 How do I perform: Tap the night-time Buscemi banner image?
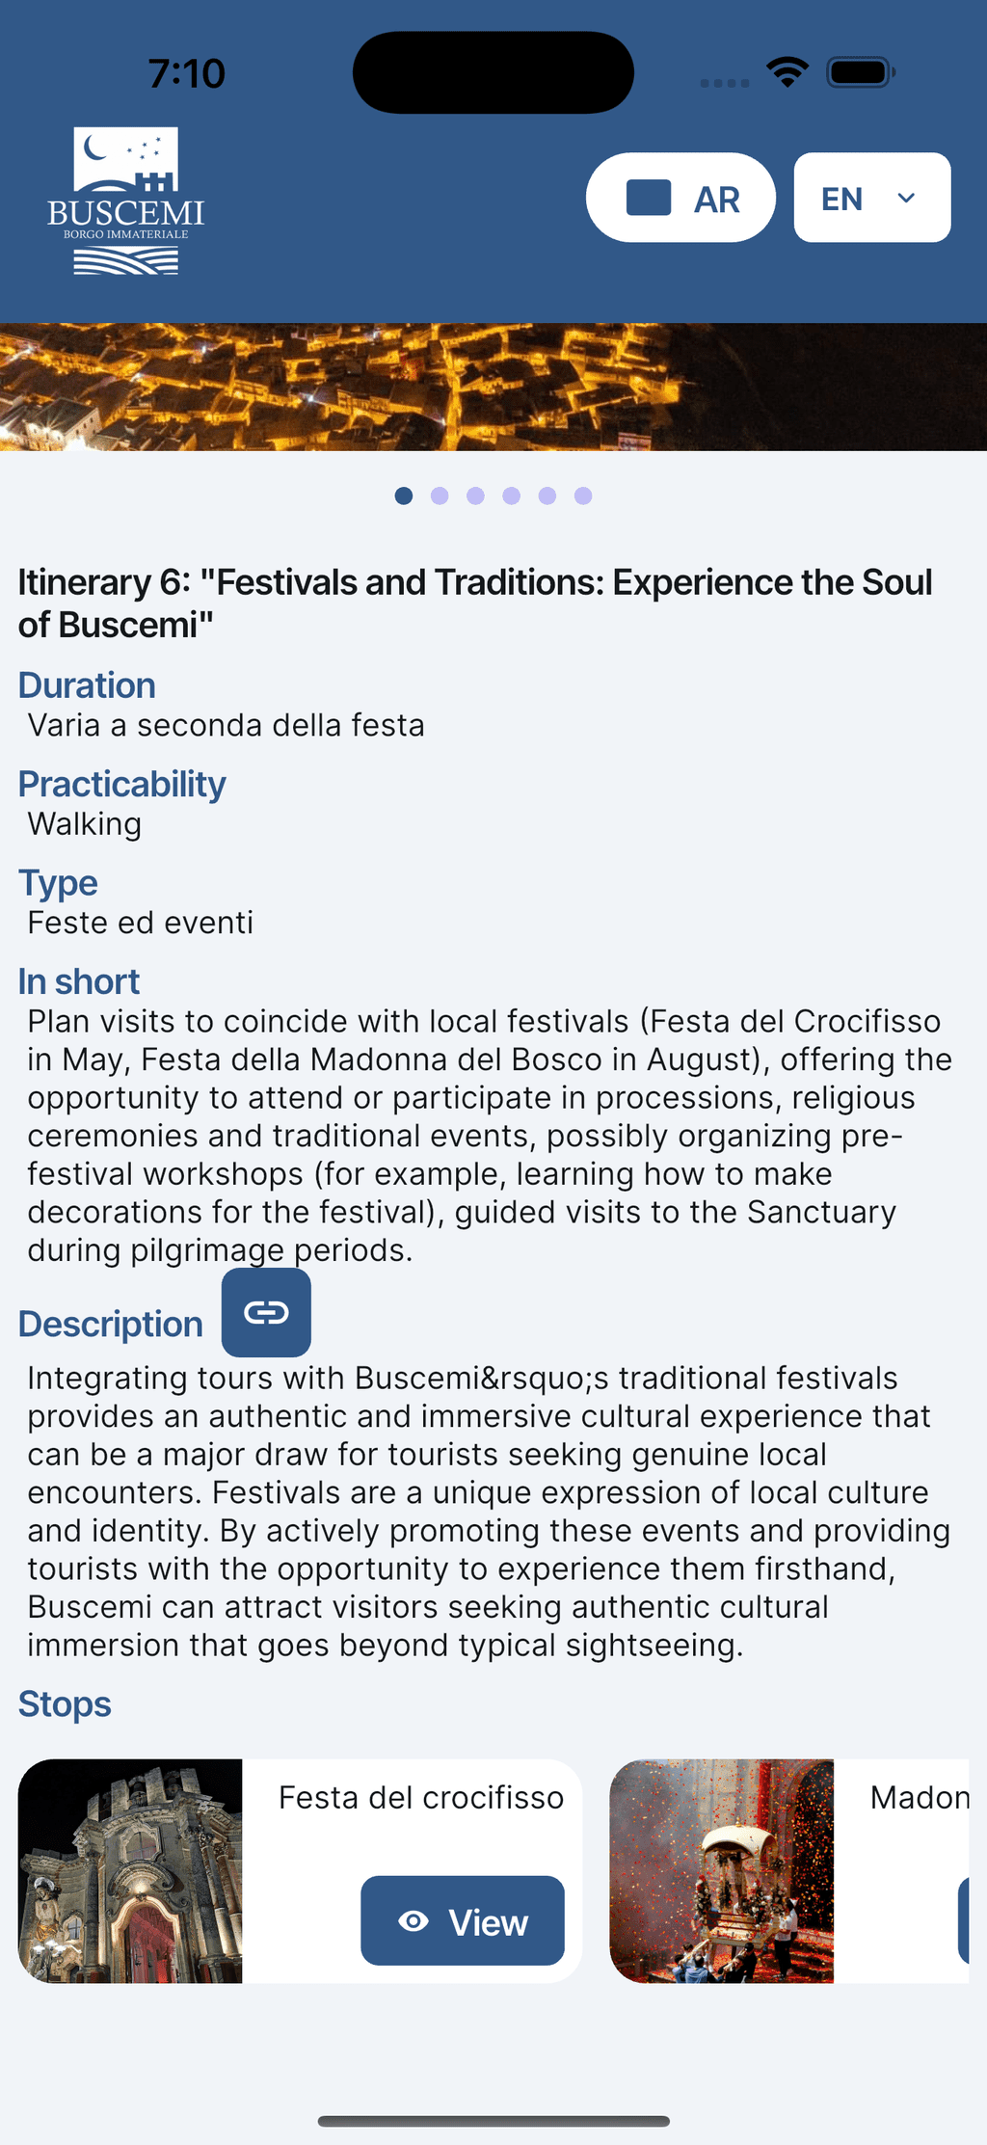click(493, 387)
